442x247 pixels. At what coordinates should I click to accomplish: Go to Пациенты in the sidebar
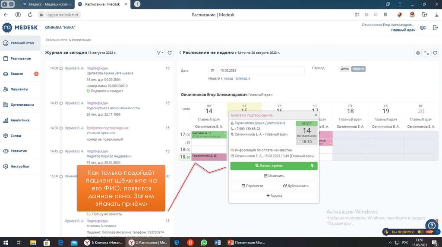(x=19, y=89)
